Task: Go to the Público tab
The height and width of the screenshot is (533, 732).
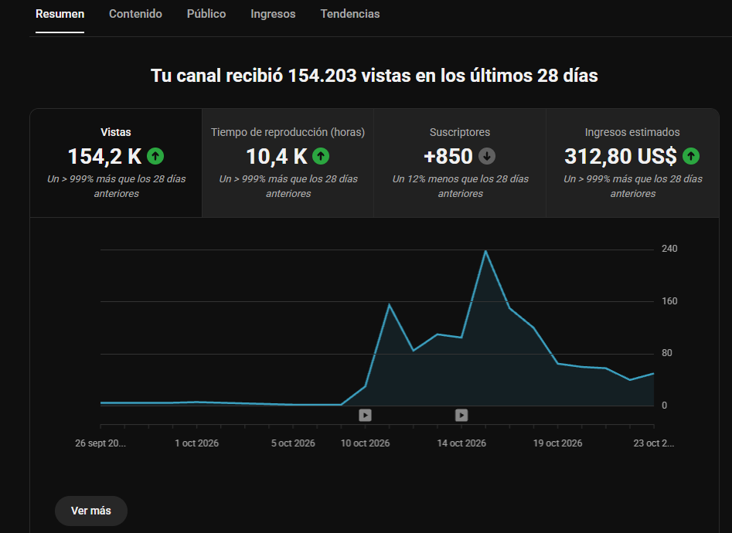Action: click(206, 14)
